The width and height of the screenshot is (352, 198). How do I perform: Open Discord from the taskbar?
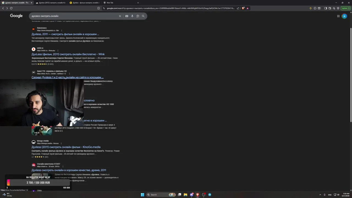pos(192,195)
